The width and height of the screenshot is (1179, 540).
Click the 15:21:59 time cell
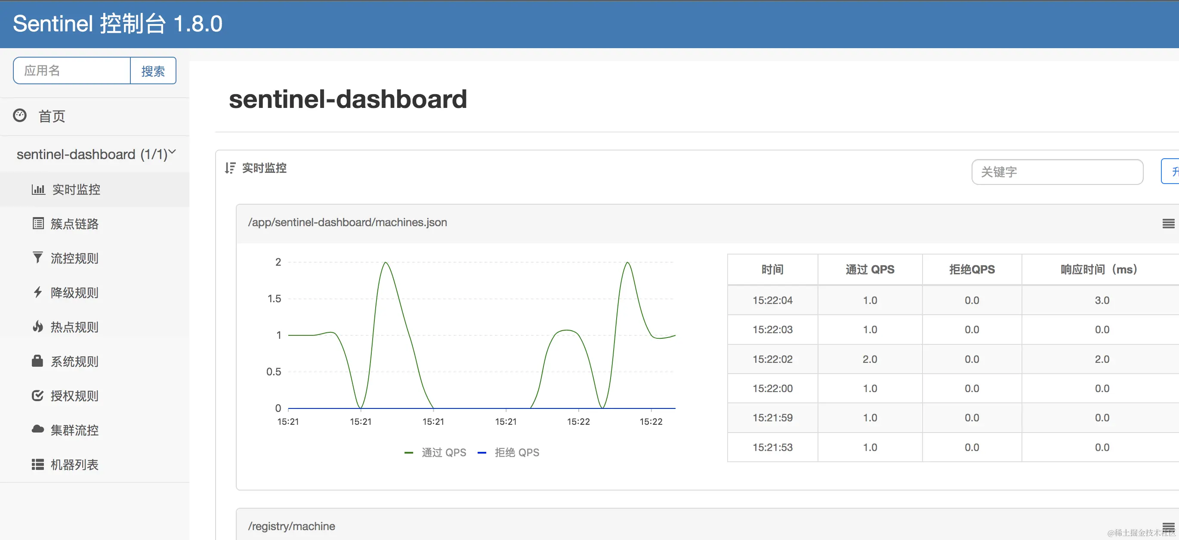tap(772, 417)
